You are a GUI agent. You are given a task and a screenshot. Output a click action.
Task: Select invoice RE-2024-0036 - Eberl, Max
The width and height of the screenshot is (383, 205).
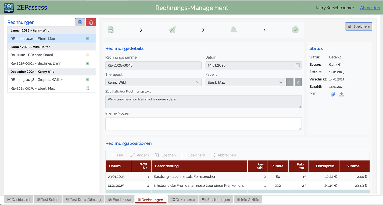[x=52, y=88]
